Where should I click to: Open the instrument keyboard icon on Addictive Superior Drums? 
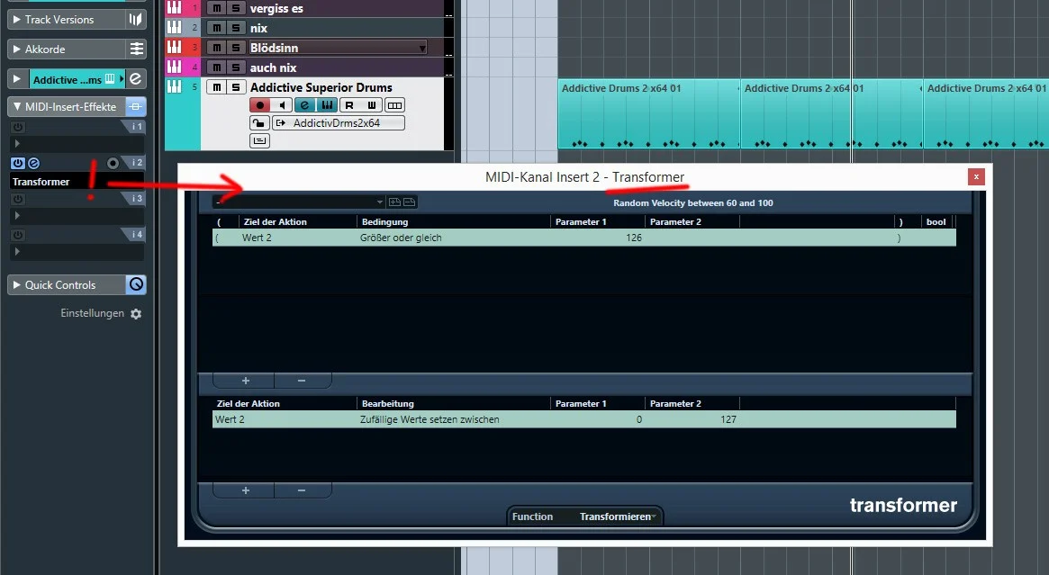click(327, 105)
